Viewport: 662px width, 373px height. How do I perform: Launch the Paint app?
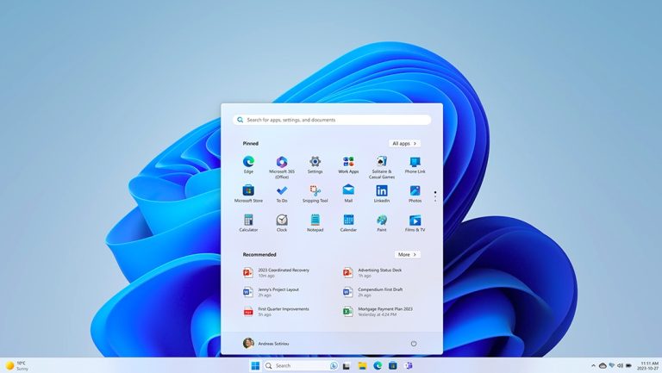coord(381,221)
